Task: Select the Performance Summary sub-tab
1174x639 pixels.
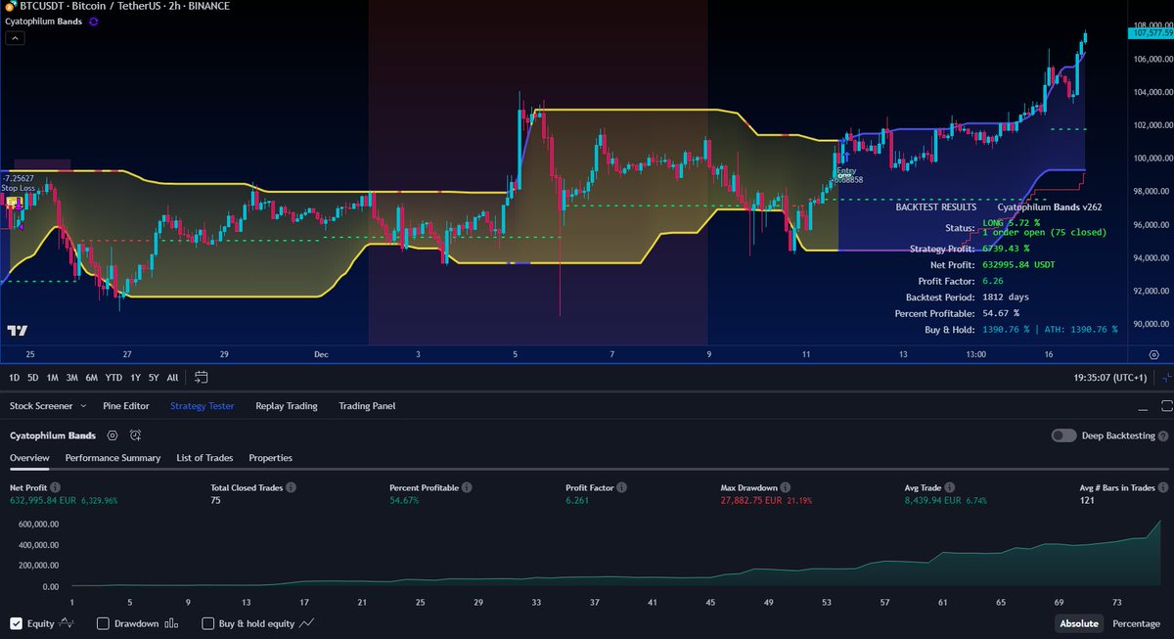Action: tap(113, 458)
